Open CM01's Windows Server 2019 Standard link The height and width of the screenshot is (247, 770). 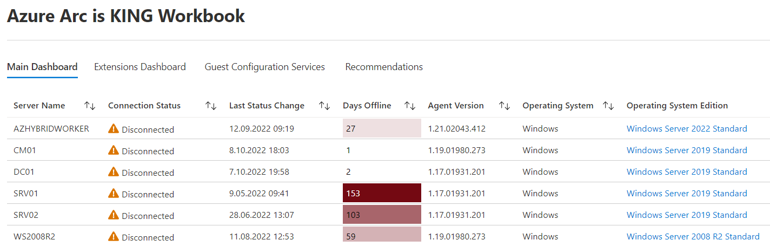(687, 150)
